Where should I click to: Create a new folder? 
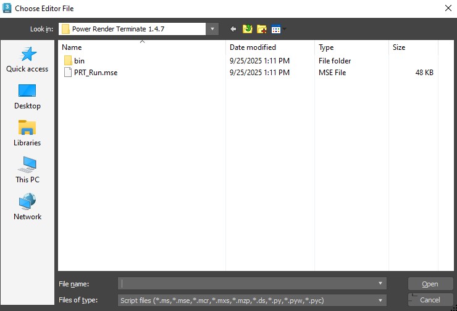262,29
